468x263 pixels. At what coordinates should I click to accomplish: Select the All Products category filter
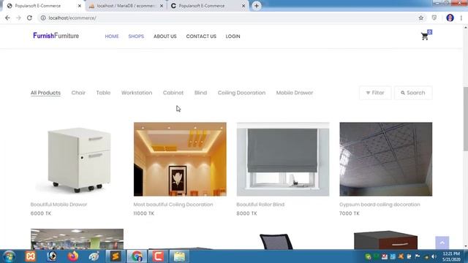coord(45,93)
